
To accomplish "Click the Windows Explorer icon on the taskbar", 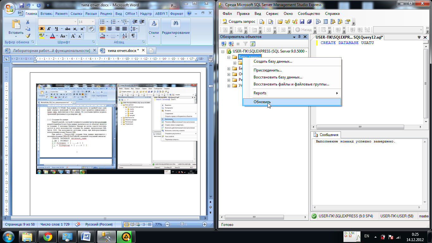I will pyautogui.click(x=28, y=236).
